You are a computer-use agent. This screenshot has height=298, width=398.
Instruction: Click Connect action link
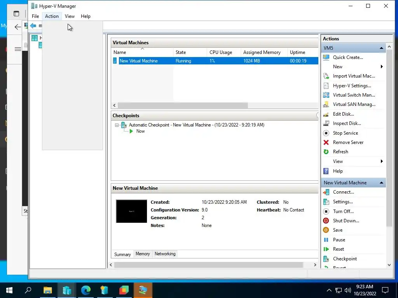coord(344,192)
